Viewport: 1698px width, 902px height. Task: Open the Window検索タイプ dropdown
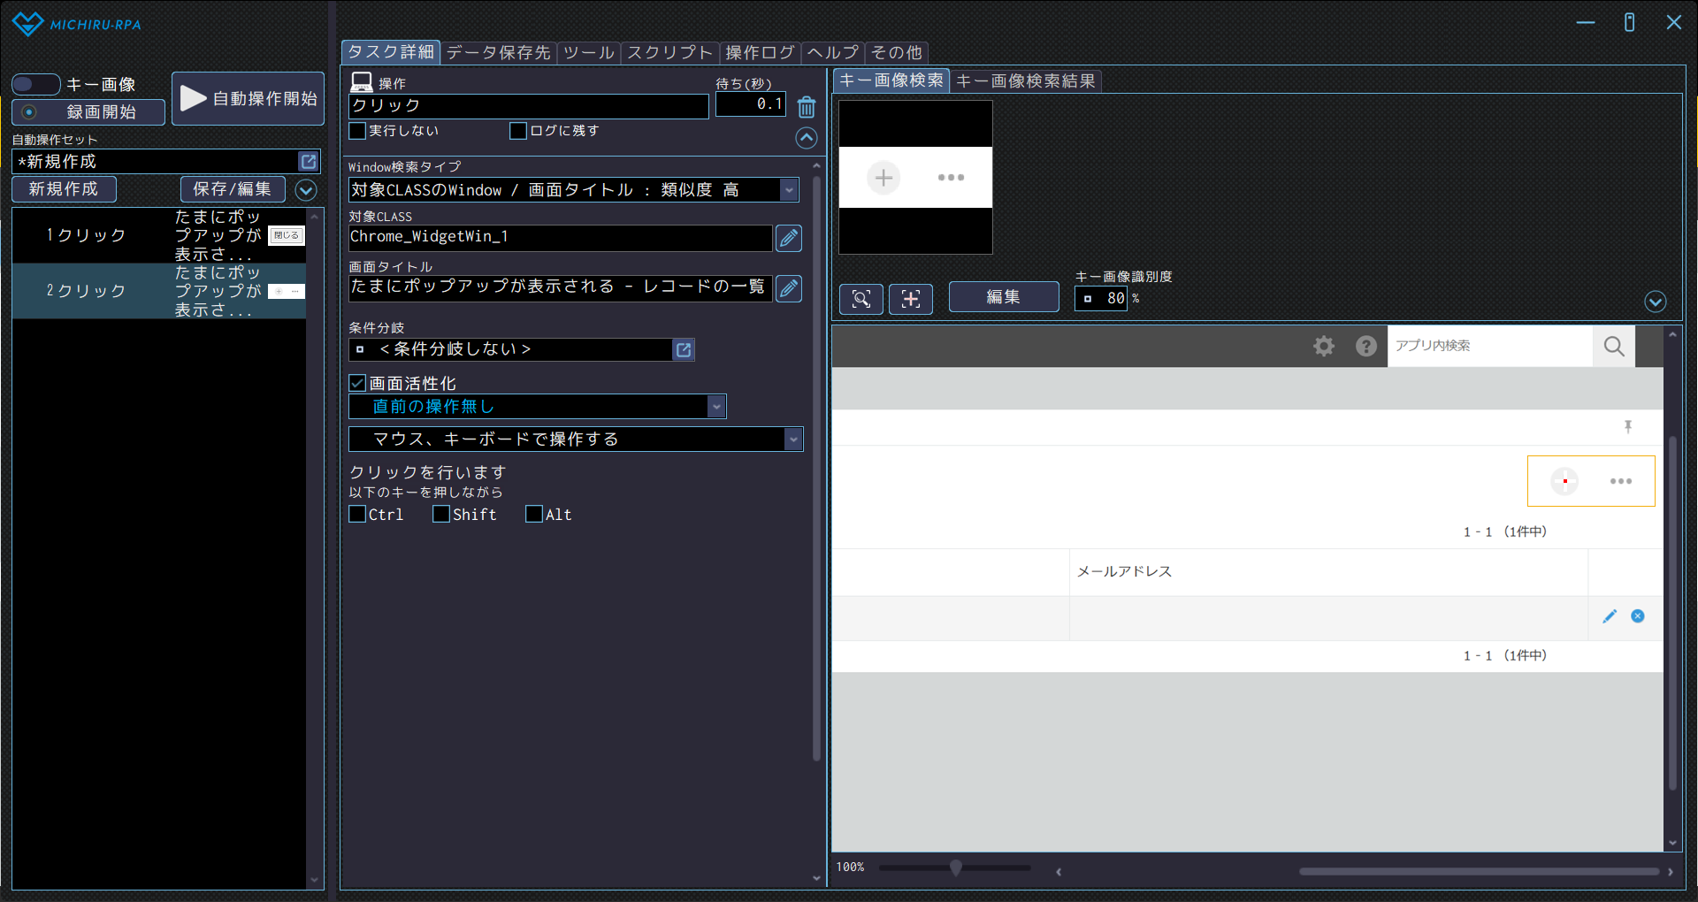click(x=789, y=190)
